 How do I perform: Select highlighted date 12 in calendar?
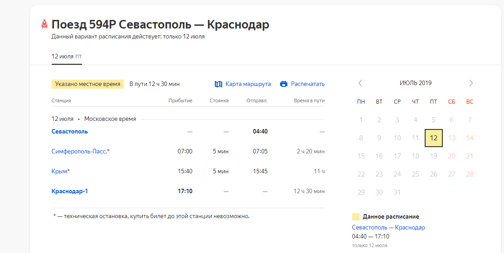[433, 138]
